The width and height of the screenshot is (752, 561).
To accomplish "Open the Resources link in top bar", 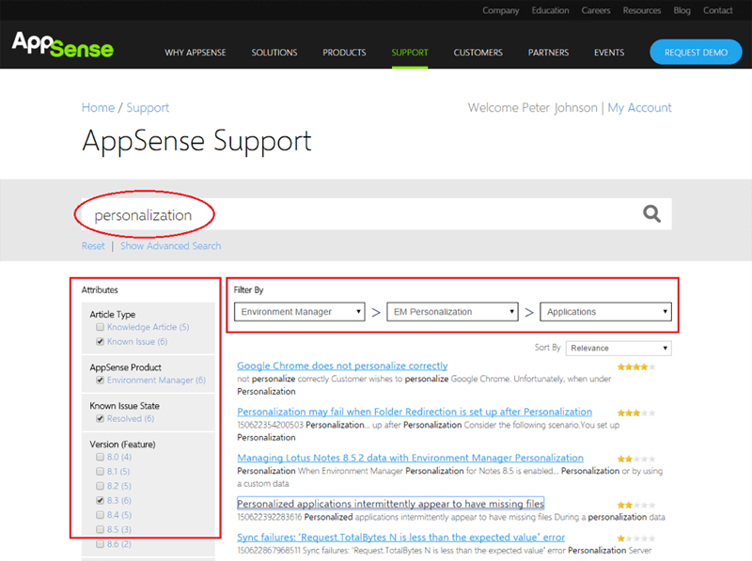I will click(x=642, y=10).
